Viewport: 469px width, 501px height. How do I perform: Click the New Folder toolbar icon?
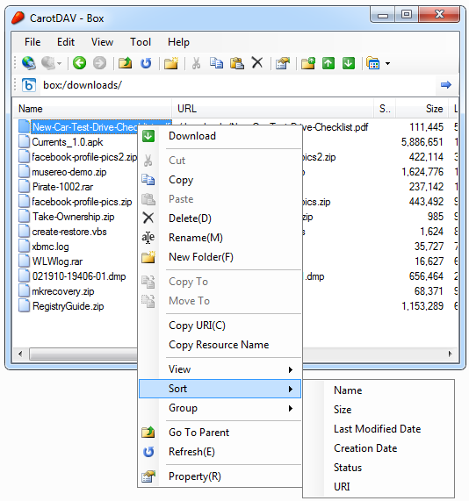pyautogui.click(x=171, y=63)
